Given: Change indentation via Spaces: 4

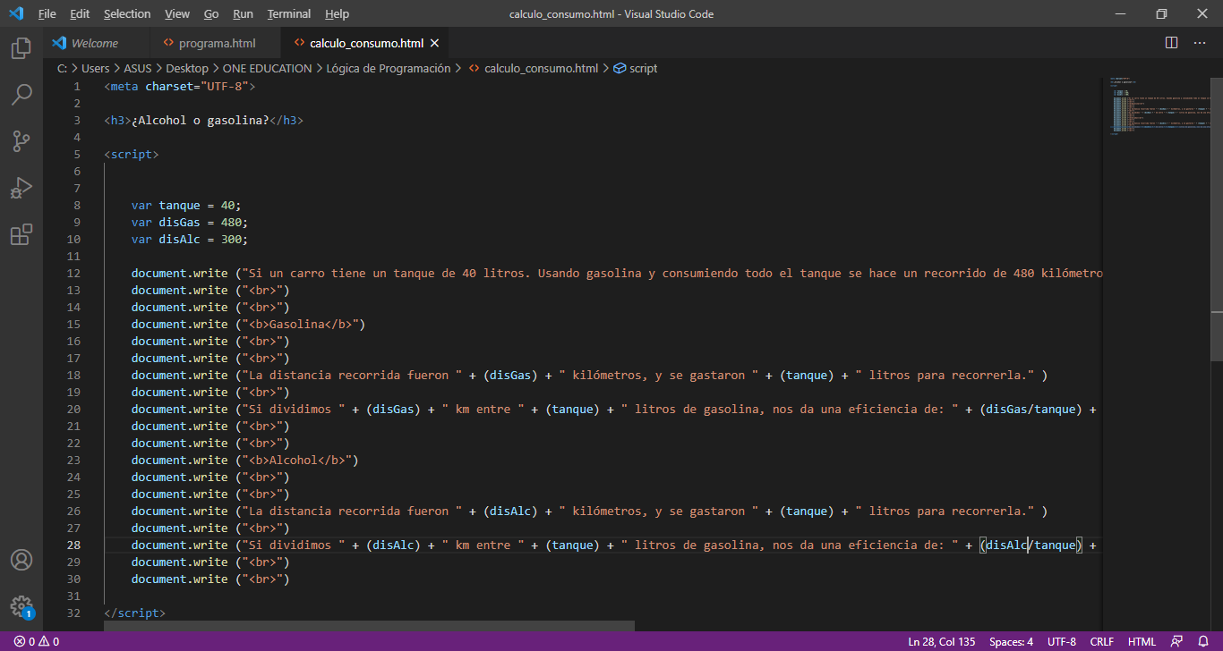Looking at the screenshot, I should click(1011, 642).
